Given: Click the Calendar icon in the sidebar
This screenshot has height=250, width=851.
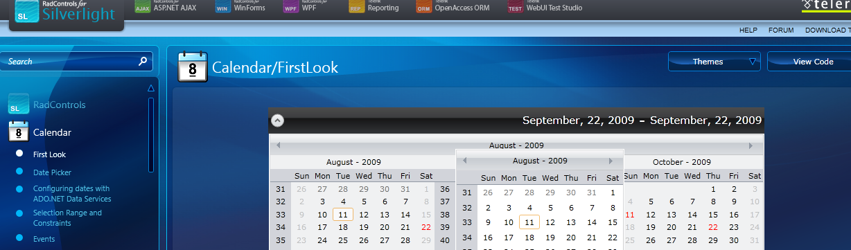Looking at the screenshot, I should tap(19, 131).
